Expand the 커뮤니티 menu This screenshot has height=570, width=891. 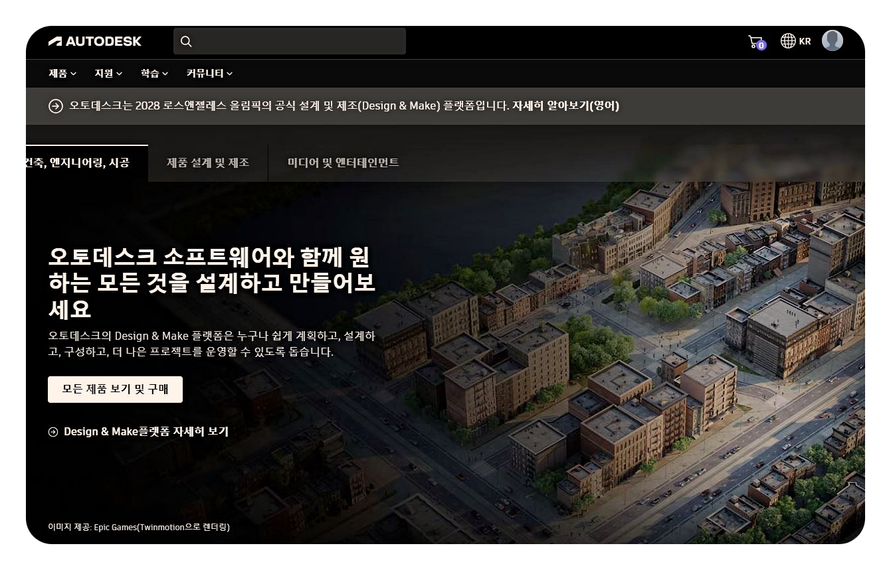point(209,74)
